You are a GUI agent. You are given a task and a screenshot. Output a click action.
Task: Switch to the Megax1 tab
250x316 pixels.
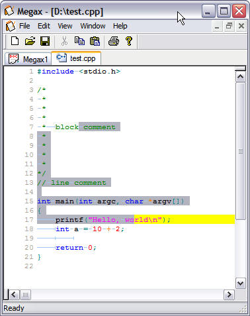click(28, 59)
